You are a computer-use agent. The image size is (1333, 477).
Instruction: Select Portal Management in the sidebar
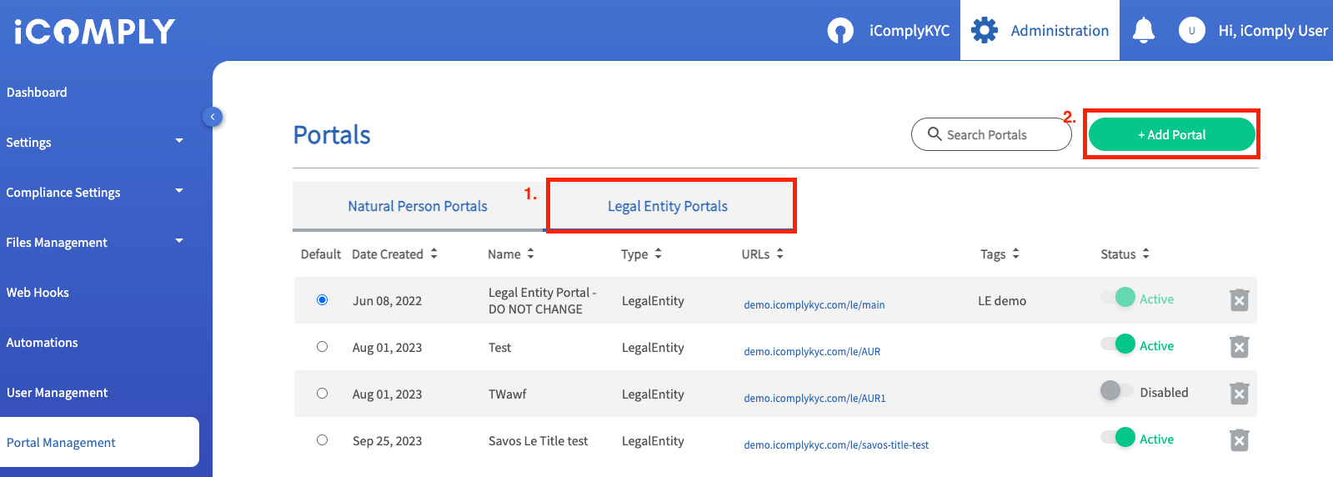tap(99, 442)
